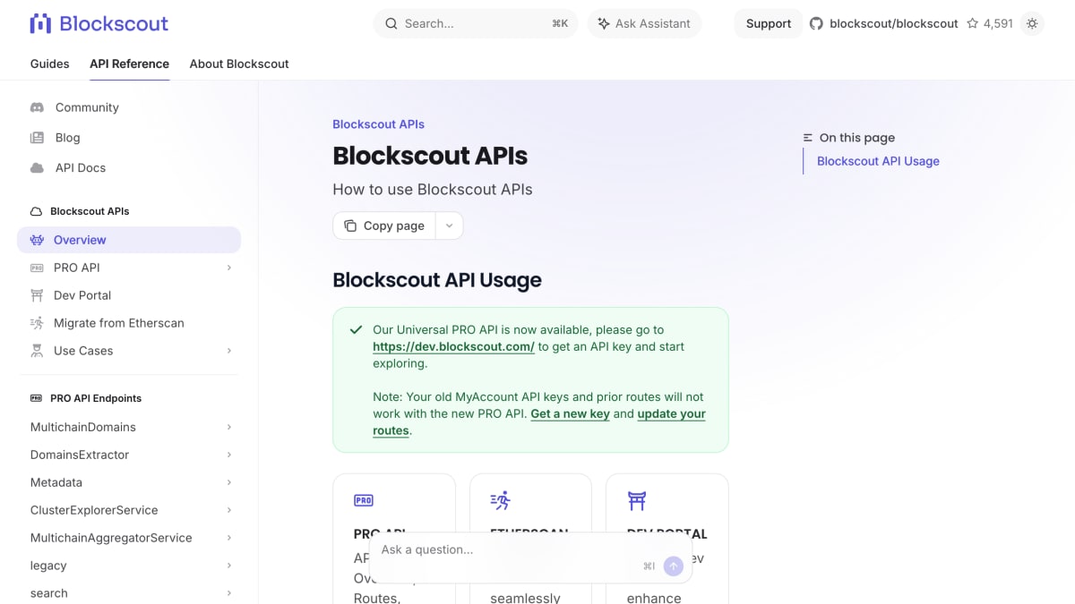The width and height of the screenshot is (1075, 604).
Task: Open the search field
Action: click(476, 23)
